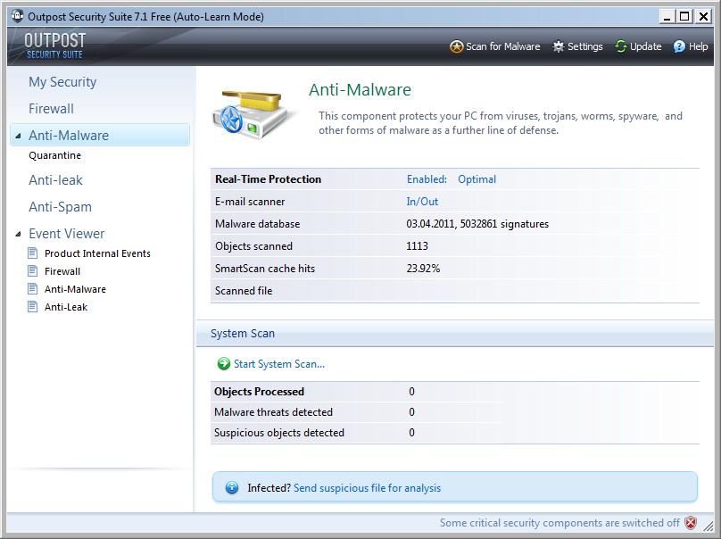721x539 pixels.
Task: Click the Objects Processed row label
Action: tap(260, 392)
